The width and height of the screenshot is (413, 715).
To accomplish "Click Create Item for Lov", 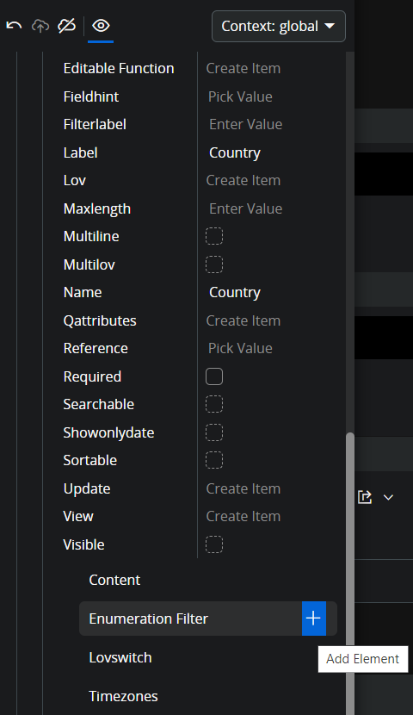I will pyautogui.click(x=243, y=181).
